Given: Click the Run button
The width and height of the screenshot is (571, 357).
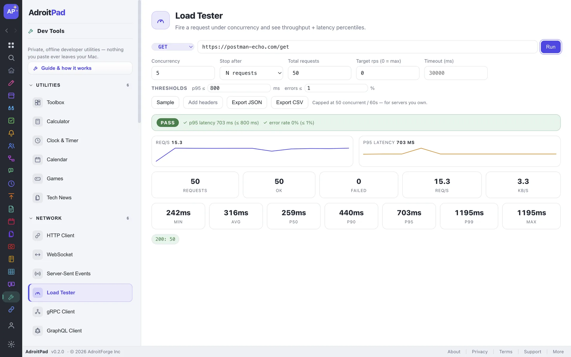Looking at the screenshot, I should pos(550,47).
